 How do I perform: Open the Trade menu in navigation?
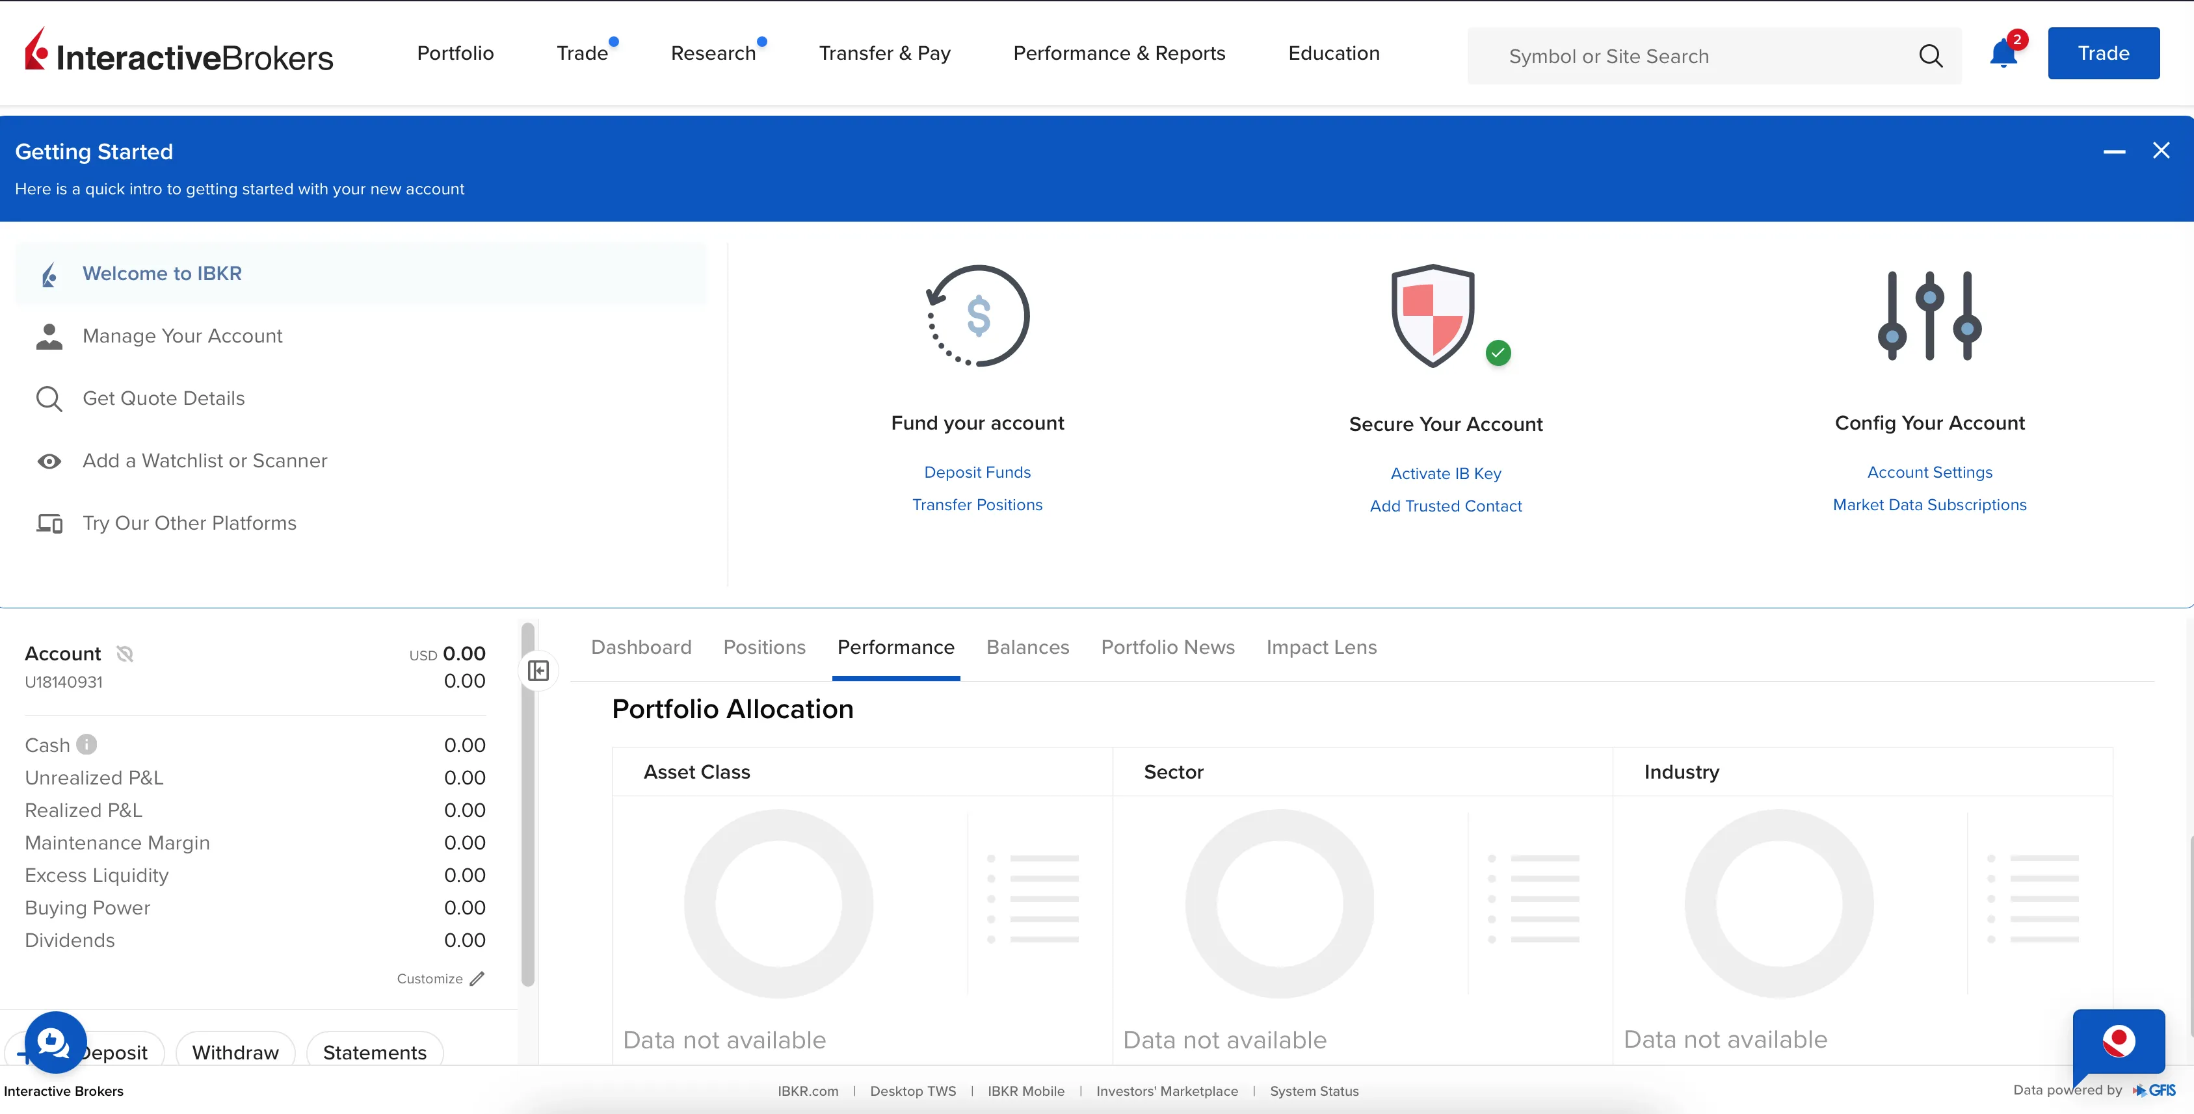[x=583, y=53]
